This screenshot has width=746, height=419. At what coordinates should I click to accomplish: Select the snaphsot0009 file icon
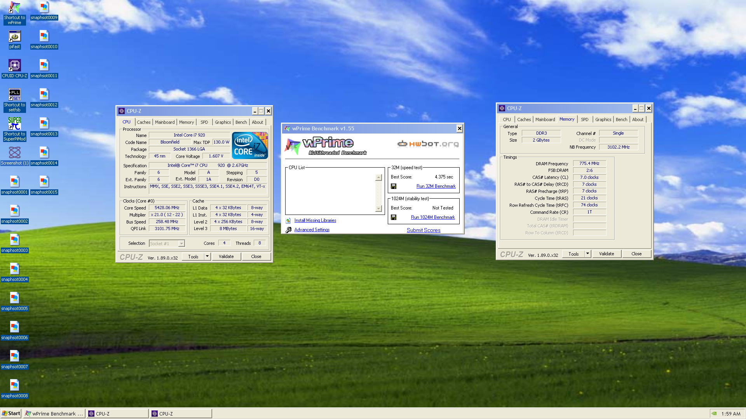44,10
